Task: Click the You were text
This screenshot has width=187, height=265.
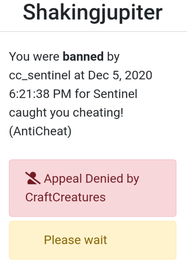Action: pos(34,56)
